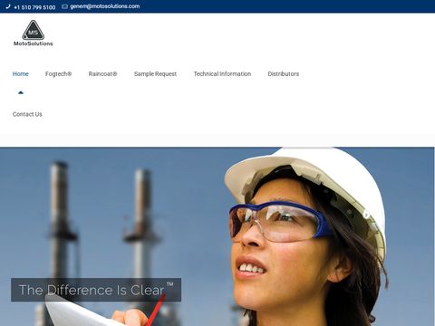Open the MotoSolutions triangle logo

pyautogui.click(x=34, y=30)
